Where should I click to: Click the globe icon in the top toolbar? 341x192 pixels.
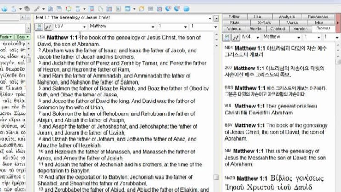click(x=186, y=8)
